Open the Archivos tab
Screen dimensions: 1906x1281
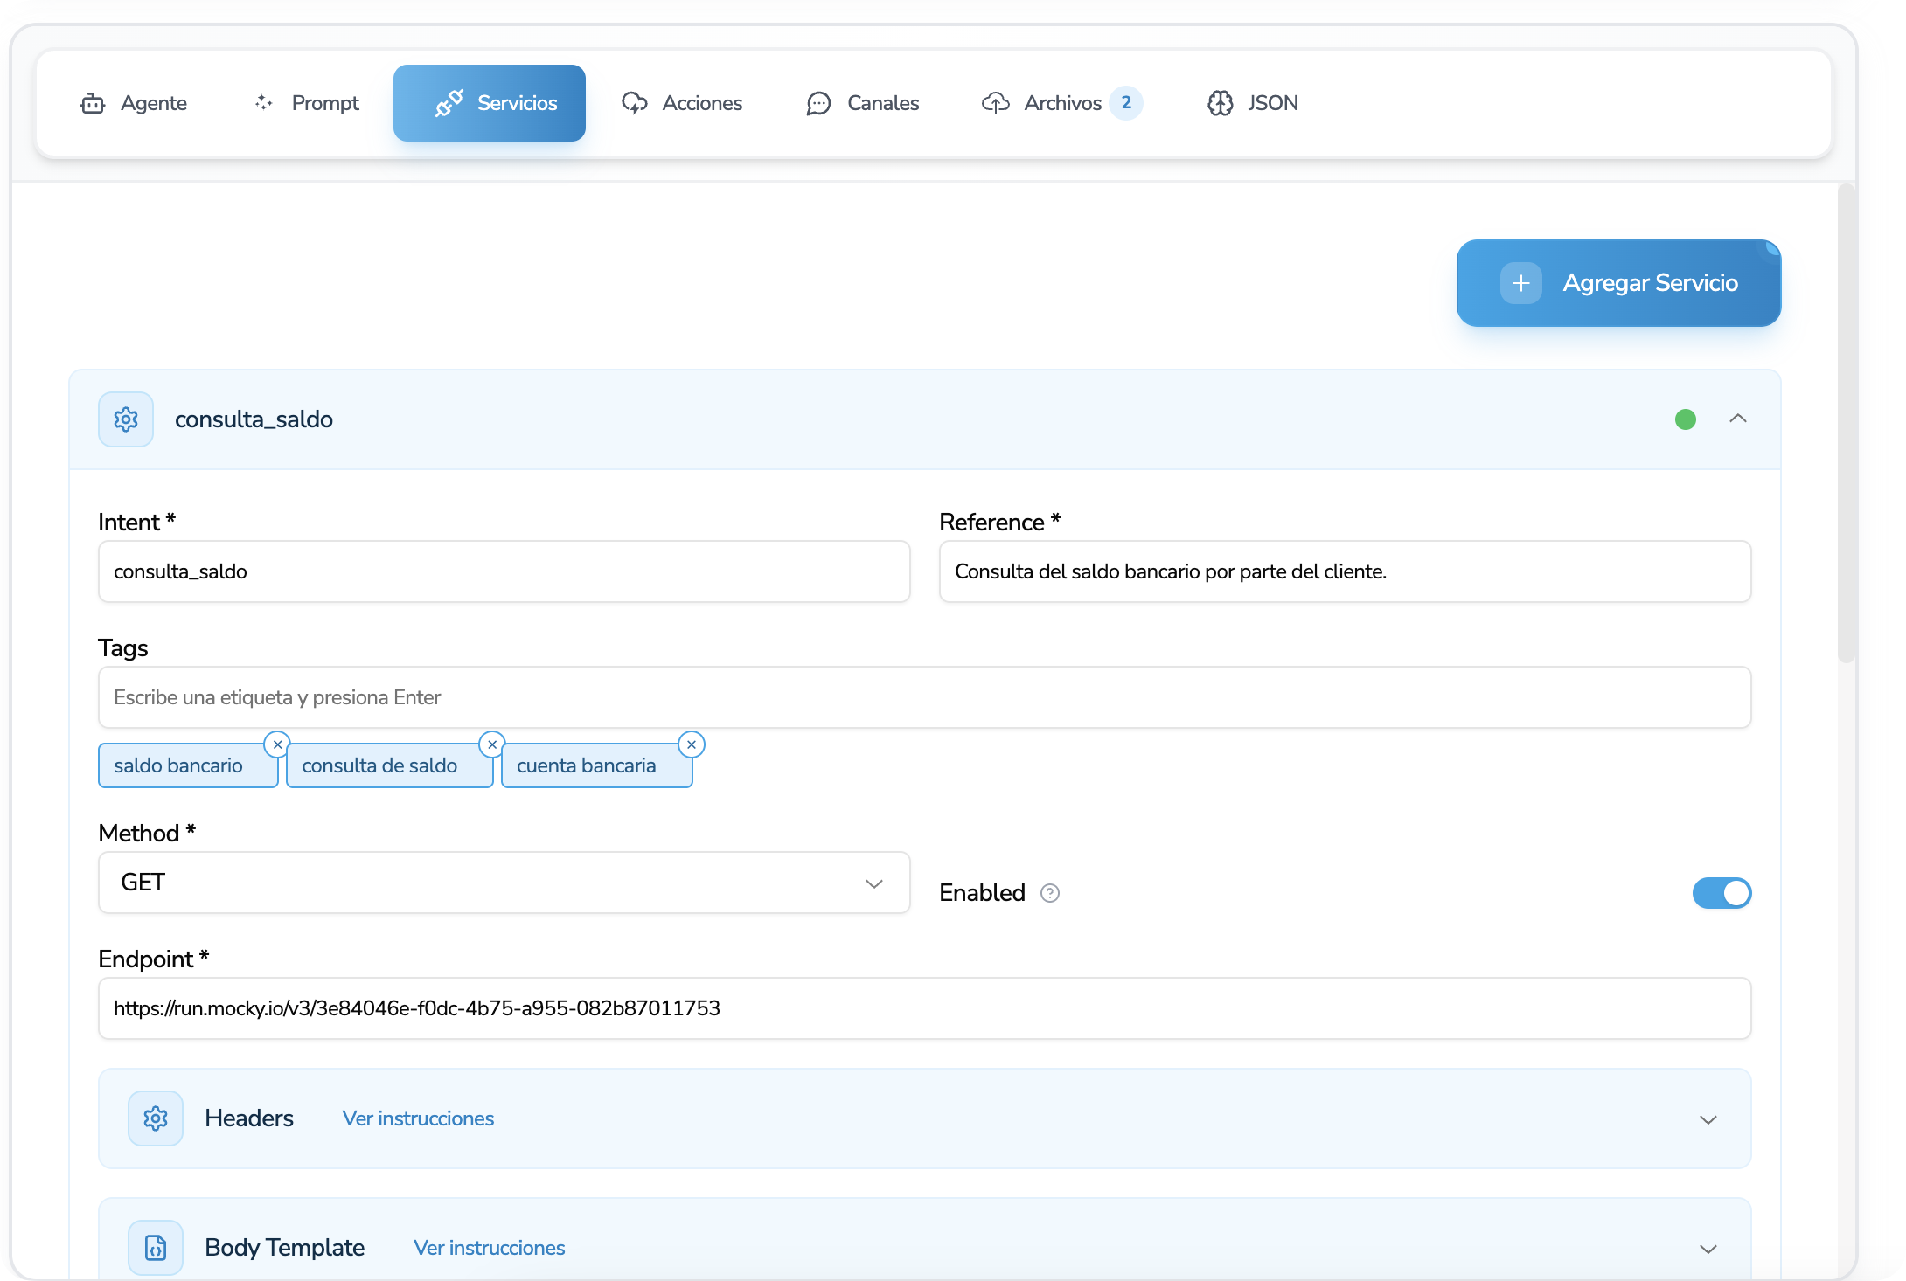point(1061,103)
